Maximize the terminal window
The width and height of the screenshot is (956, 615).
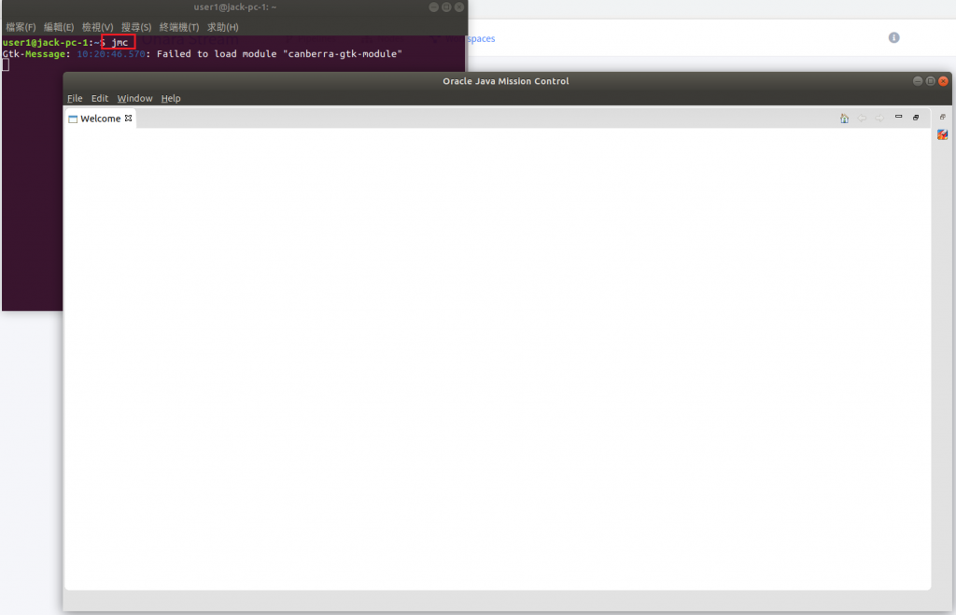446,7
